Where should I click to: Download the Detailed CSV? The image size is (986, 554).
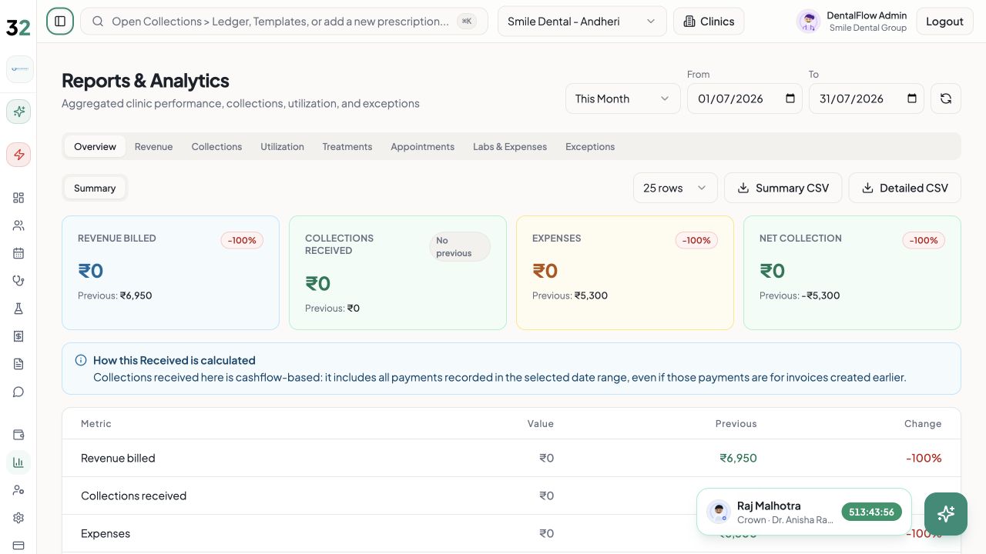(x=905, y=188)
